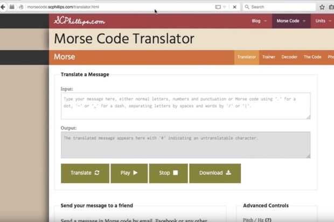The height and width of the screenshot is (222, 334).
Task: Expand the Morse Code dropdown caret
Action: click(x=304, y=21)
